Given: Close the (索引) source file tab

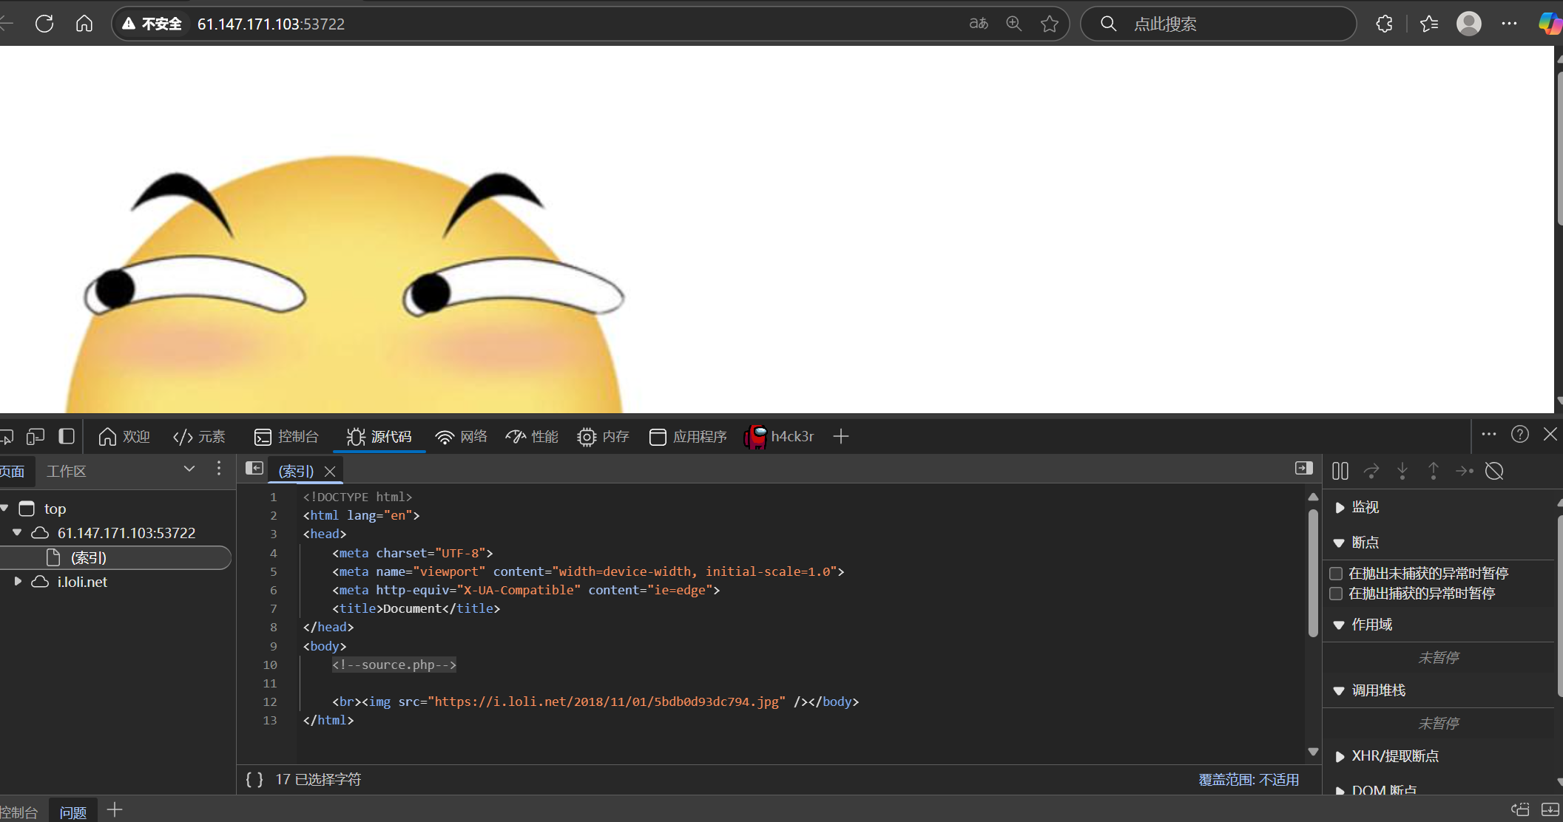Looking at the screenshot, I should pyautogui.click(x=330, y=472).
